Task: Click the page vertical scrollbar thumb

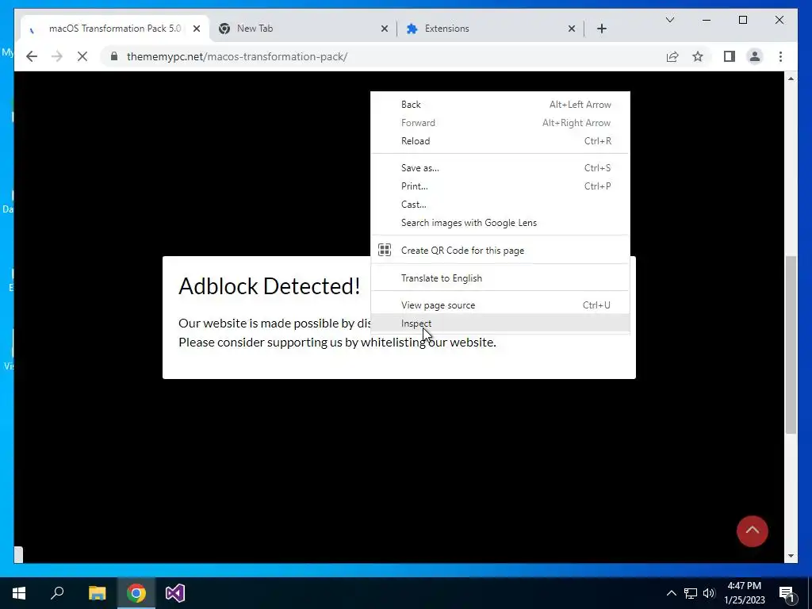Action: (x=791, y=344)
